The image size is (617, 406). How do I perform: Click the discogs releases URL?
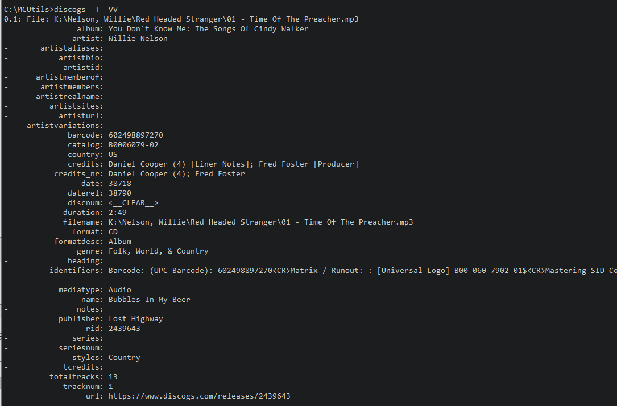pos(199,396)
